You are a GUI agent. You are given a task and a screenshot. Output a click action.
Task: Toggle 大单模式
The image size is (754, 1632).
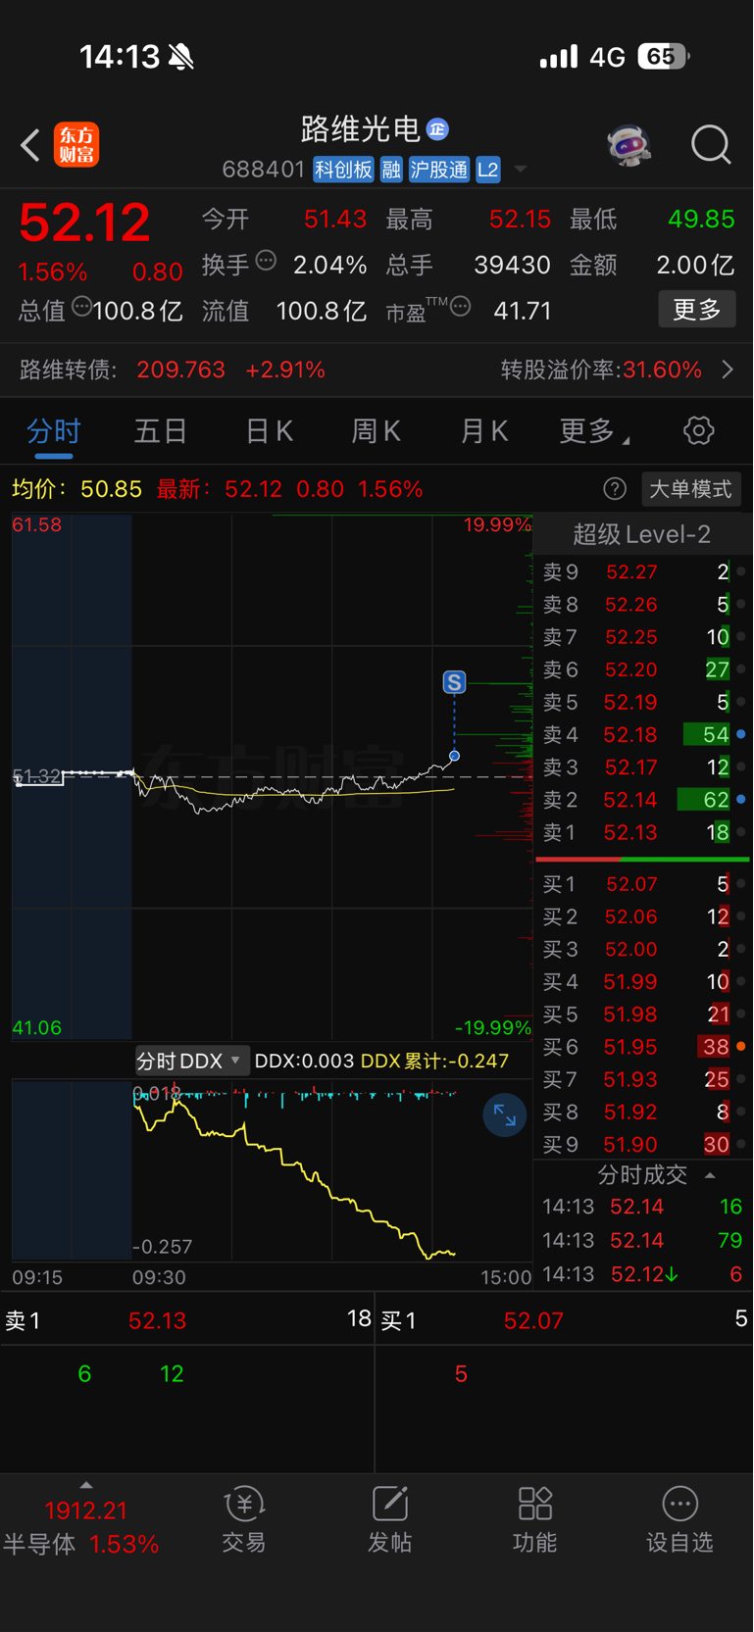pyautogui.click(x=691, y=489)
